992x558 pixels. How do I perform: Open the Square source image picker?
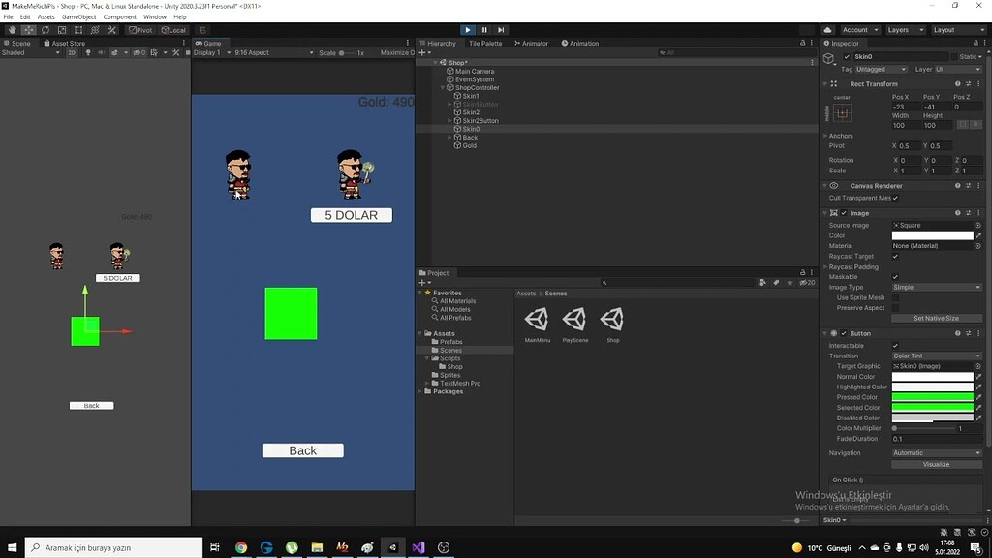click(x=977, y=224)
